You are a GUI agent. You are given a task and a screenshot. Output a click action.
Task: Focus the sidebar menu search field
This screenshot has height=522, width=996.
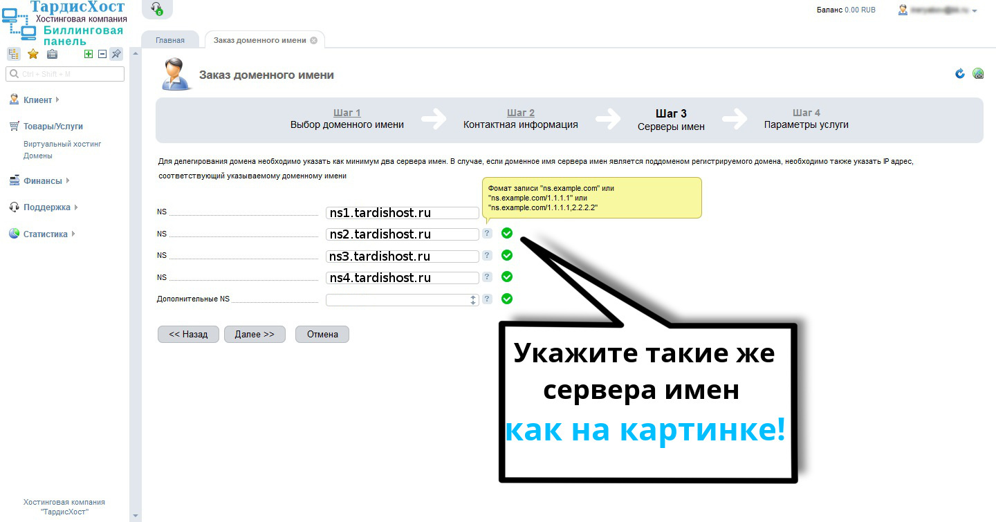(x=65, y=74)
